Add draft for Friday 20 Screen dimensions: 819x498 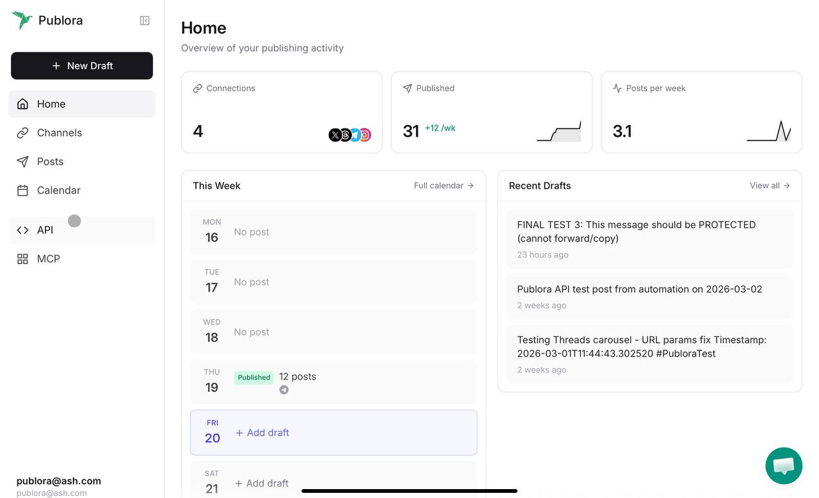coord(262,433)
